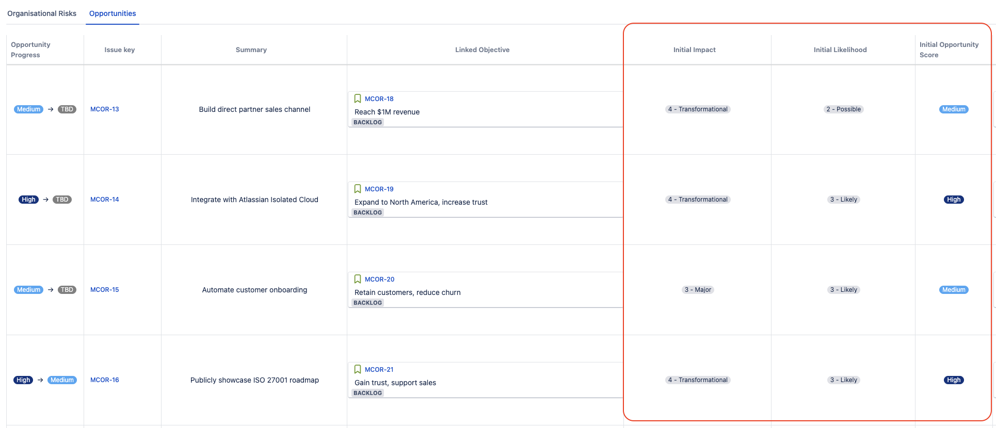
Task: Click the '2 - Possible' likelihood tag
Action: 844,109
